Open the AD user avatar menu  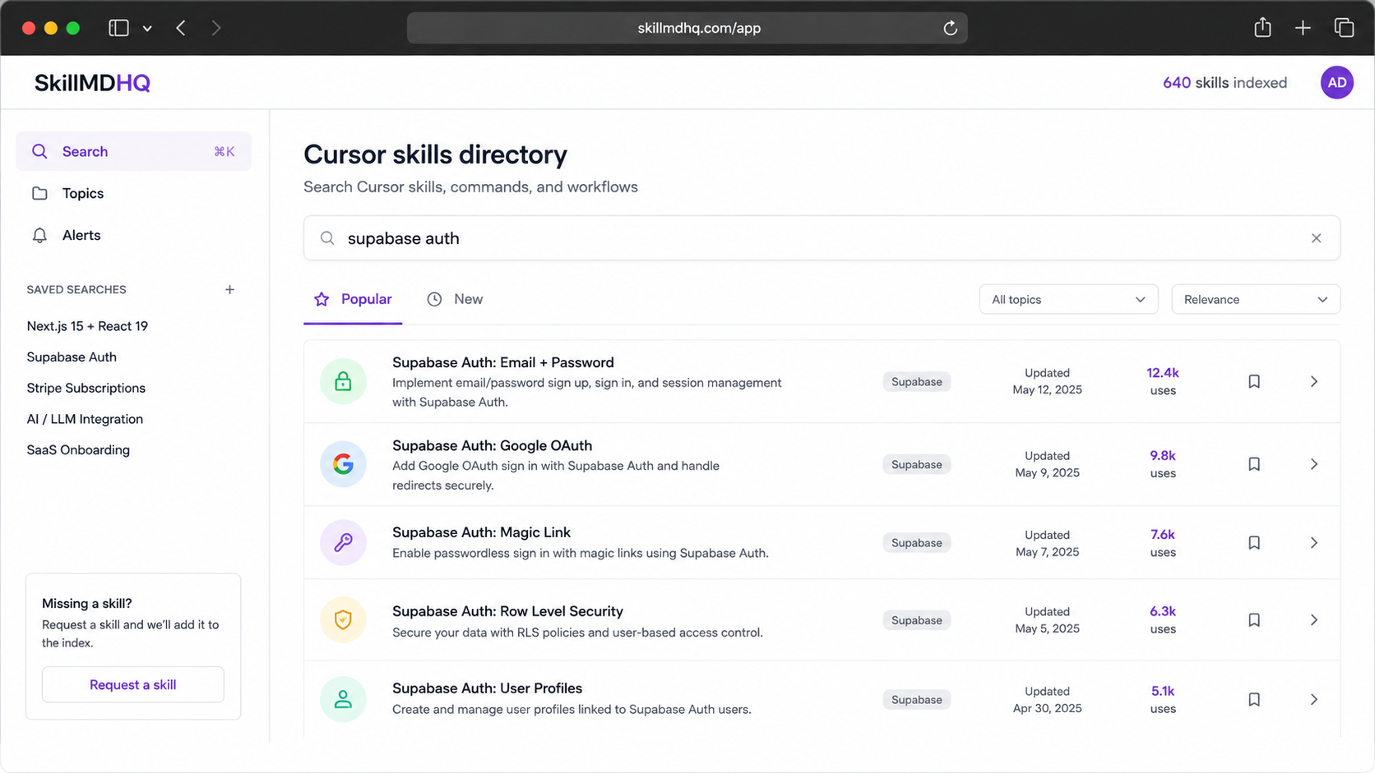[x=1336, y=82]
